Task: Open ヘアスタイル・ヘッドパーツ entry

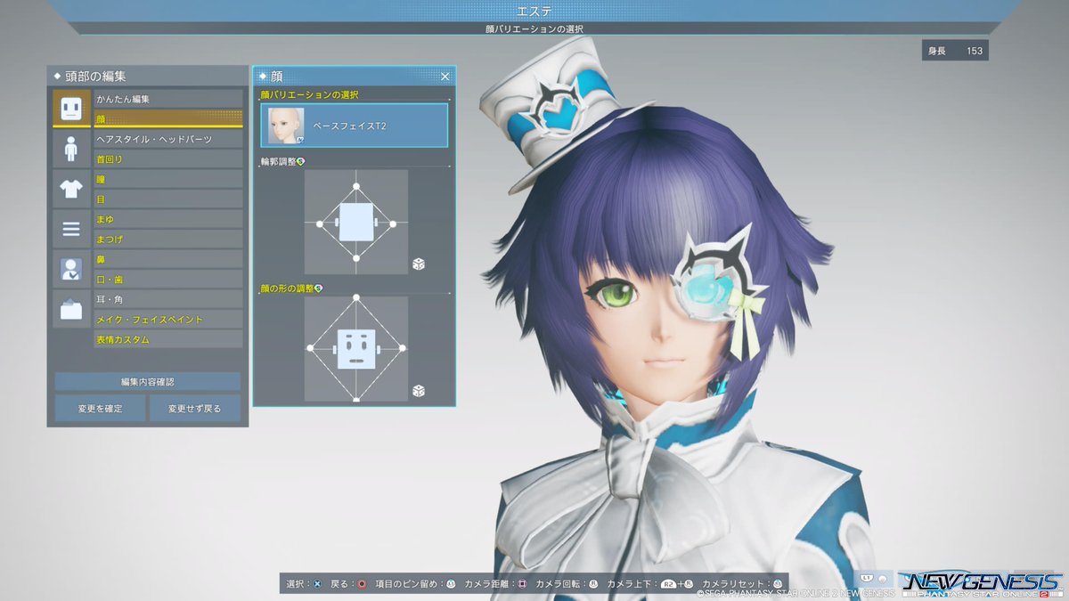Action: point(168,139)
